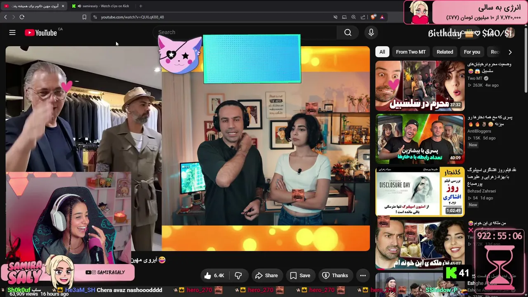The height and width of the screenshot is (297, 528).
Task: Select the All filter chip
Action: (x=382, y=52)
